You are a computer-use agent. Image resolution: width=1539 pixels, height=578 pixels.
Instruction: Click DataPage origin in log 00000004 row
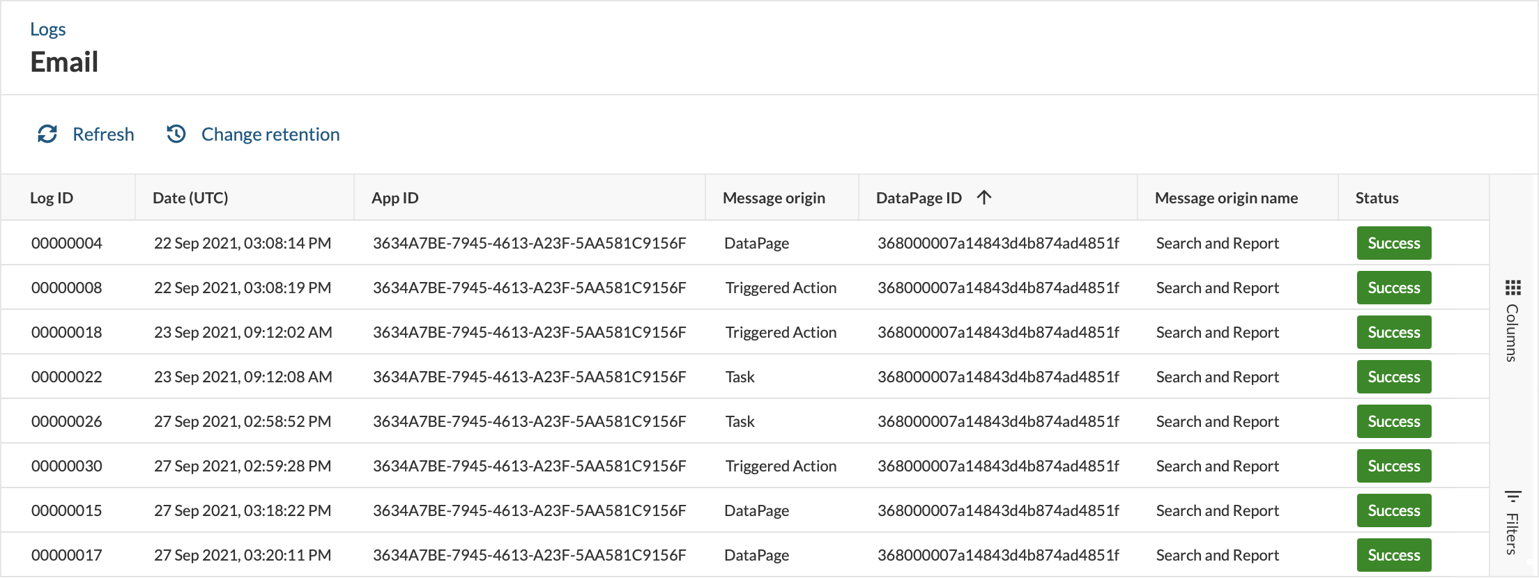pyautogui.click(x=757, y=243)
